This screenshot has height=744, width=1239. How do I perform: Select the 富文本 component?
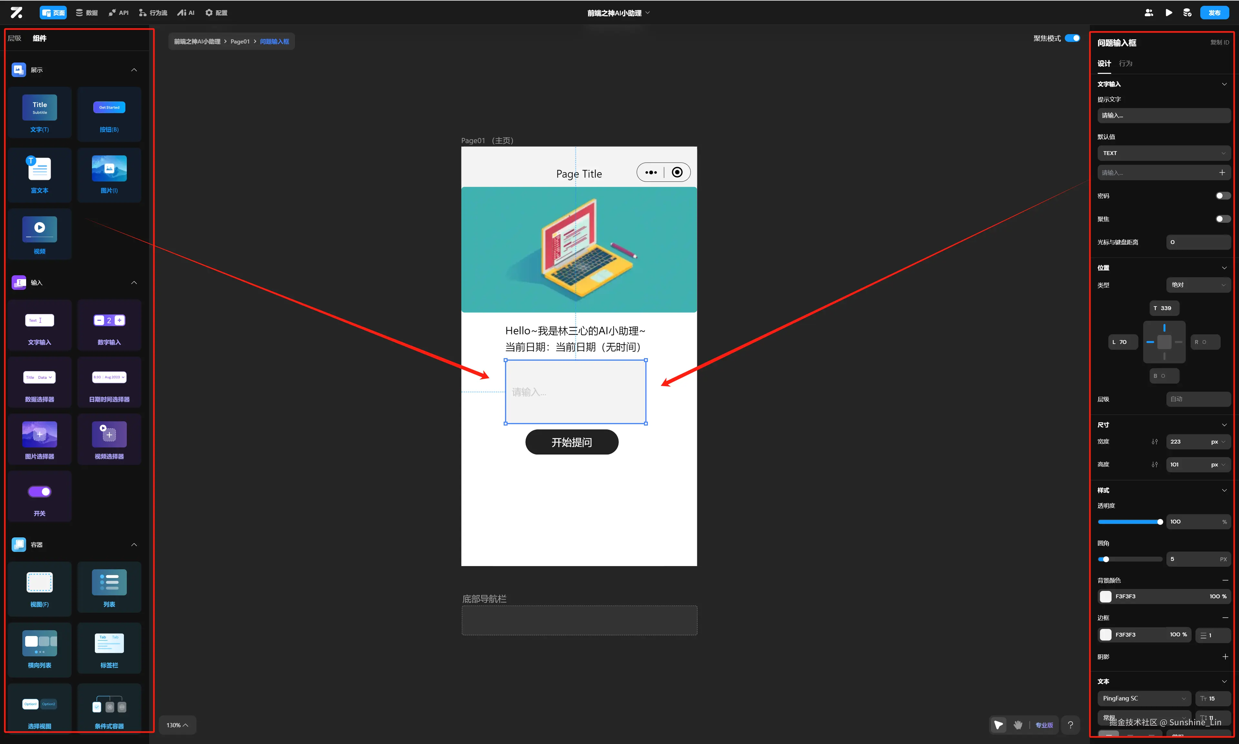tap(39, 175)
